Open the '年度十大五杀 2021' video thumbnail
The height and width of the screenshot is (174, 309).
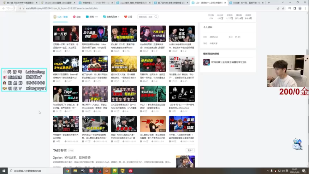tap(66, 124)
